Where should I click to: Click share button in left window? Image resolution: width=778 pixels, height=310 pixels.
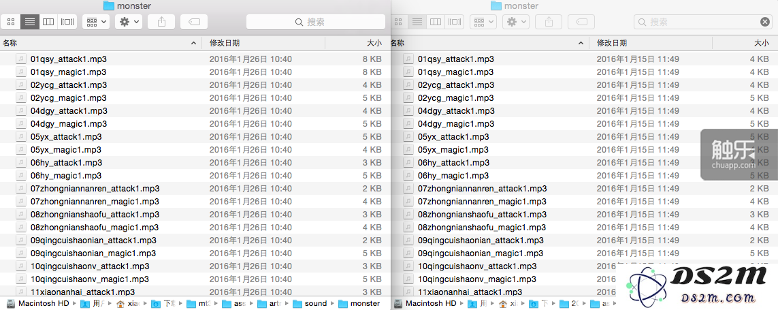[161, 22]
